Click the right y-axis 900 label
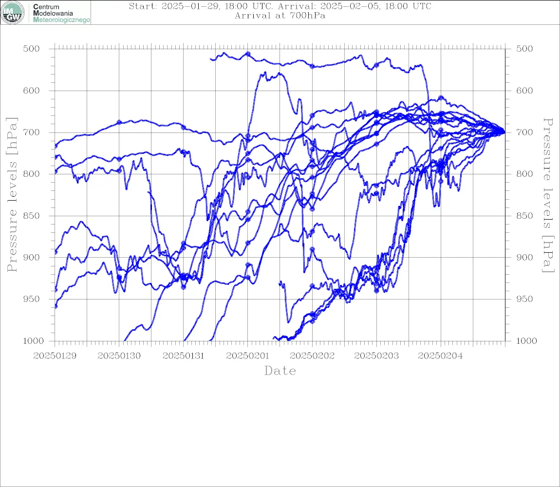This screenshot has width=560, height=487. [x=524, y=257]
